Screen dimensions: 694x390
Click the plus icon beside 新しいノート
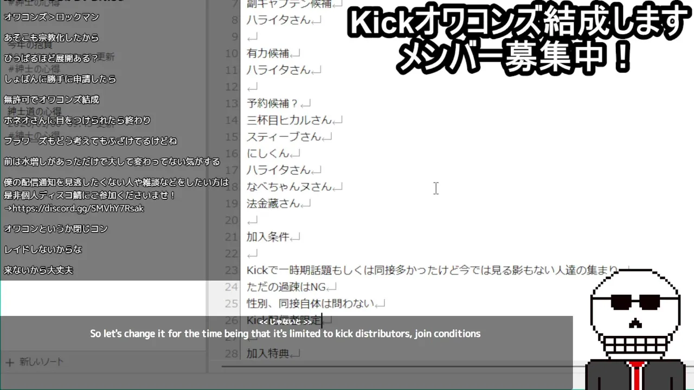tap(10, 362)
